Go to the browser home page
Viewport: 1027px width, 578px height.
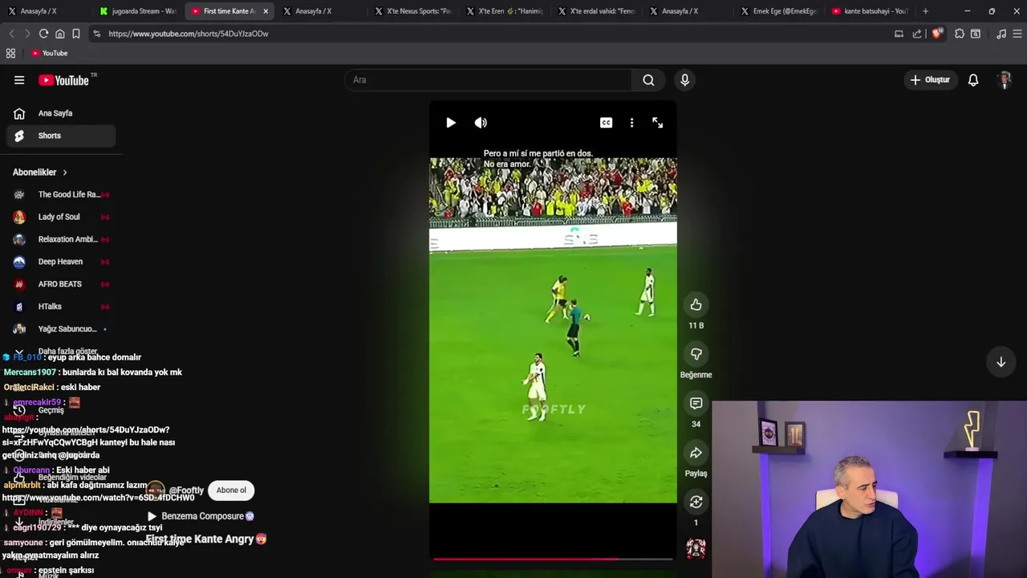[x=59, y=34]
